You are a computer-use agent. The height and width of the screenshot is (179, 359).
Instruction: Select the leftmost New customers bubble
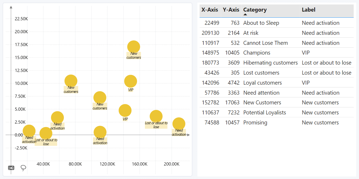[x=71, y=81]
